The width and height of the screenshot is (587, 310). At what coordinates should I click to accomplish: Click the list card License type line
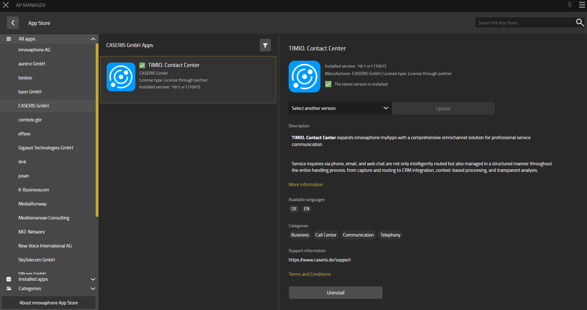(x=173, y=80)
